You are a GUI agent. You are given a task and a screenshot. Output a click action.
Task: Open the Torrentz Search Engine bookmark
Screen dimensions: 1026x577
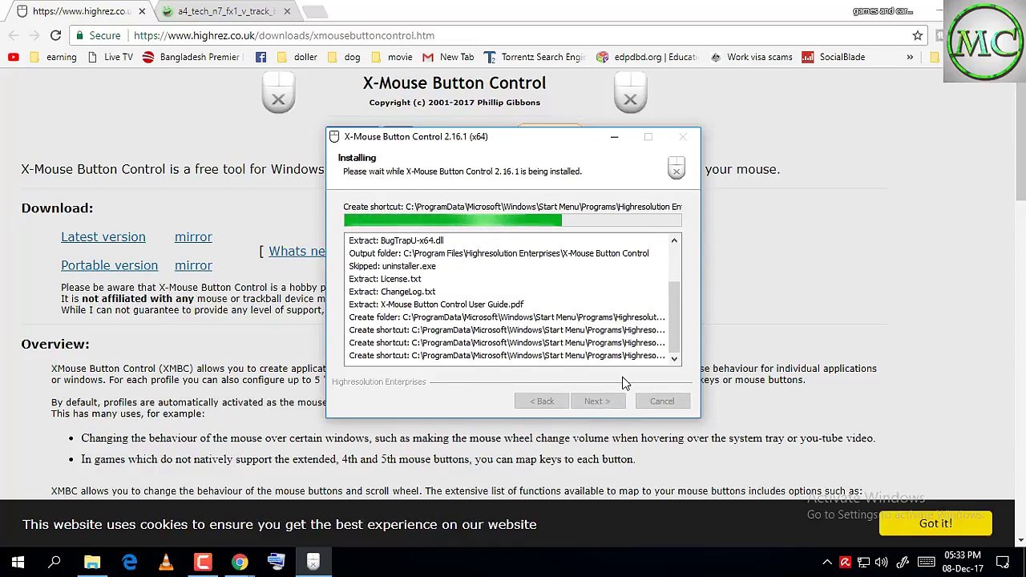point(535,57)
